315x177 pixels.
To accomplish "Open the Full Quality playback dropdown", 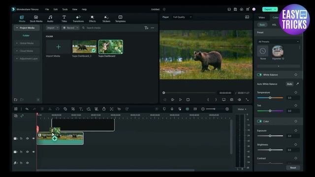I will (x=182, y=17).
